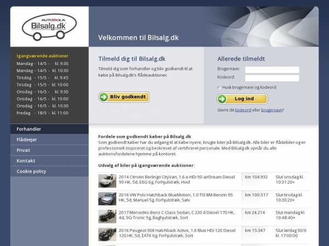Click the km 100.517 mileage value

coord(257,195)
